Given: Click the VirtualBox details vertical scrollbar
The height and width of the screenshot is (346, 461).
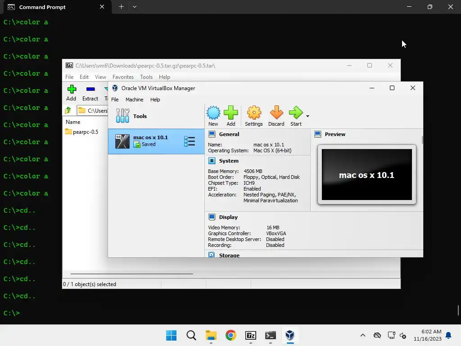Looking at the screenshot, I should pos(422,140).
